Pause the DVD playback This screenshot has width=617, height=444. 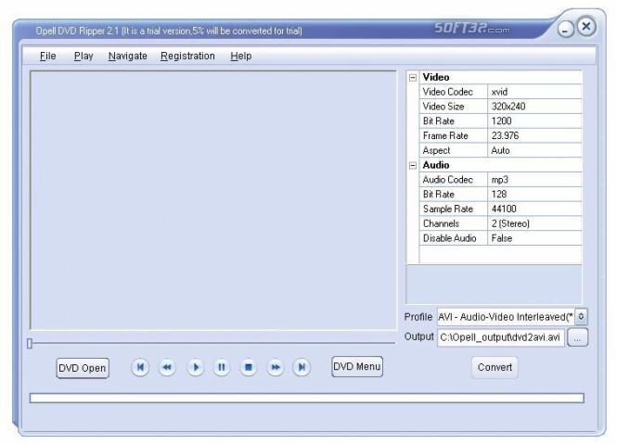click(x=222, y=367)
